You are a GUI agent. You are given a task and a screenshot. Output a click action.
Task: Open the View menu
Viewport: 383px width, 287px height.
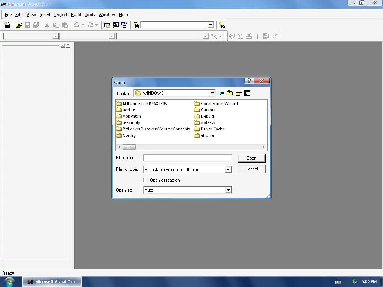(31, 15)
